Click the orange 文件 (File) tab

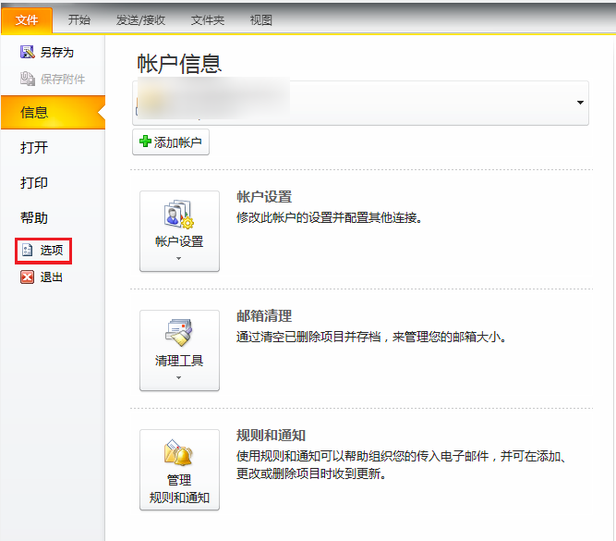point(27,19)
